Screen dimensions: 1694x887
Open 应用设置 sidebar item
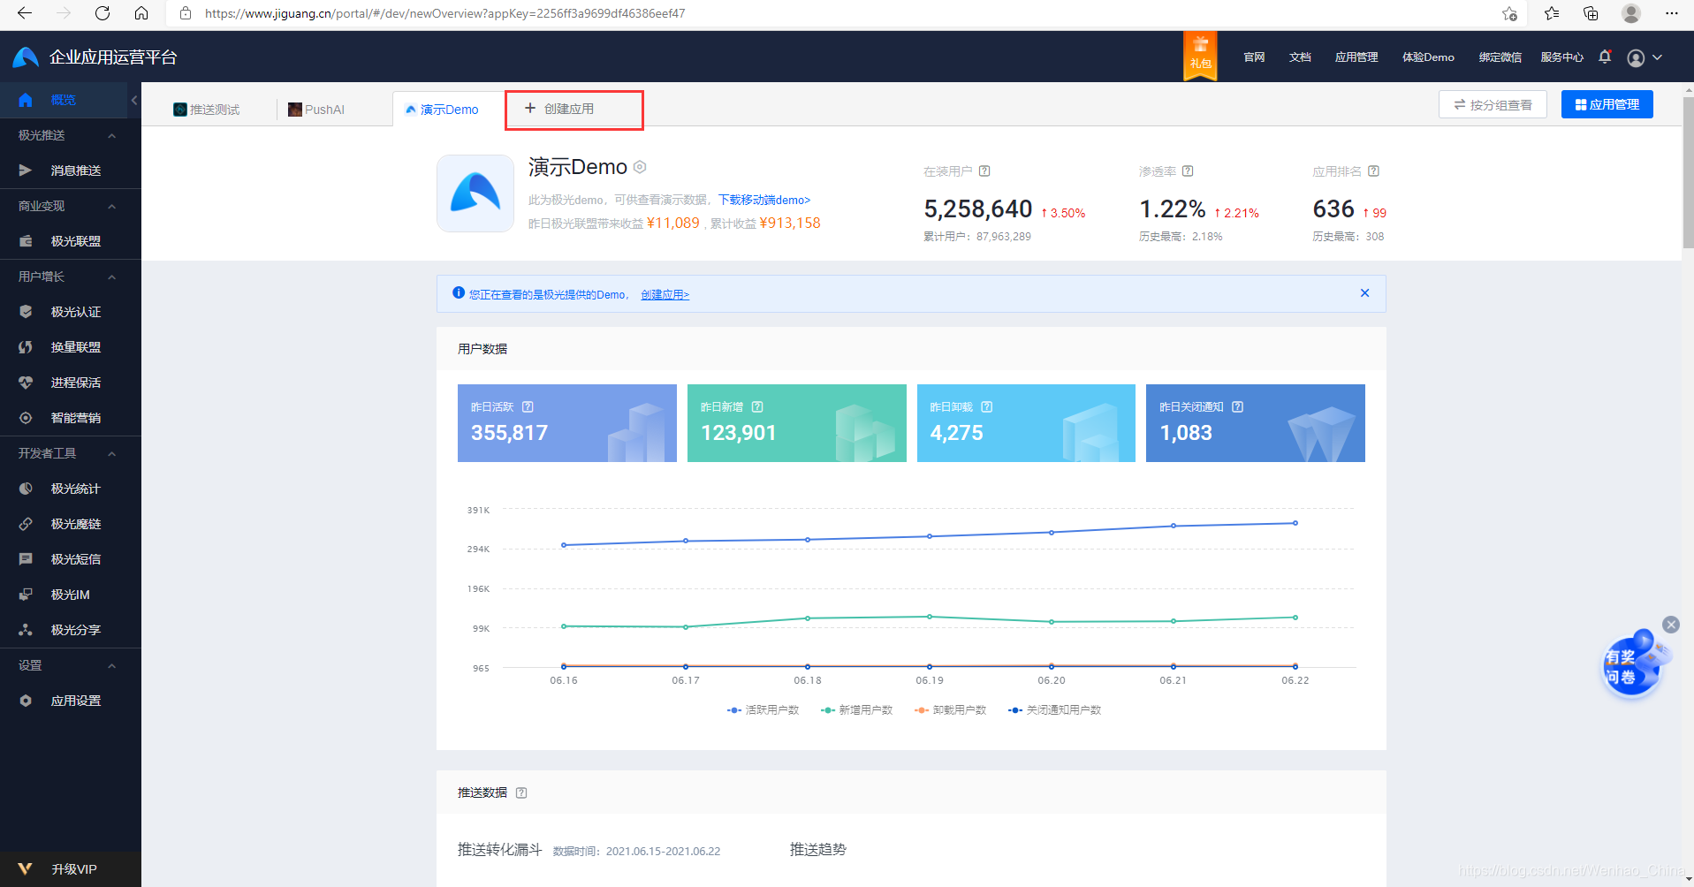[x=71, y=701]
